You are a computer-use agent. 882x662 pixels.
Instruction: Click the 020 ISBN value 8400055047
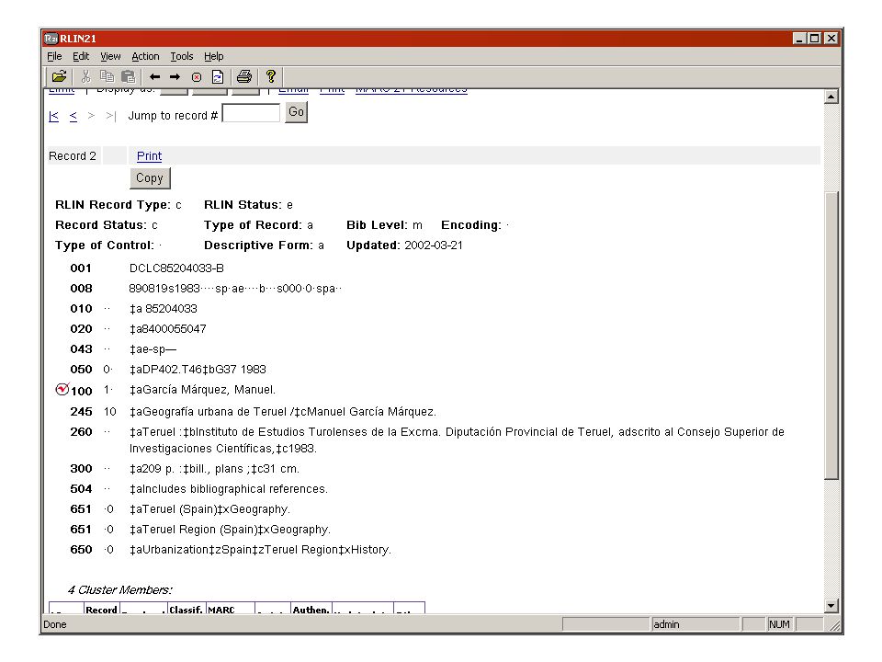(x=167, y=329)
